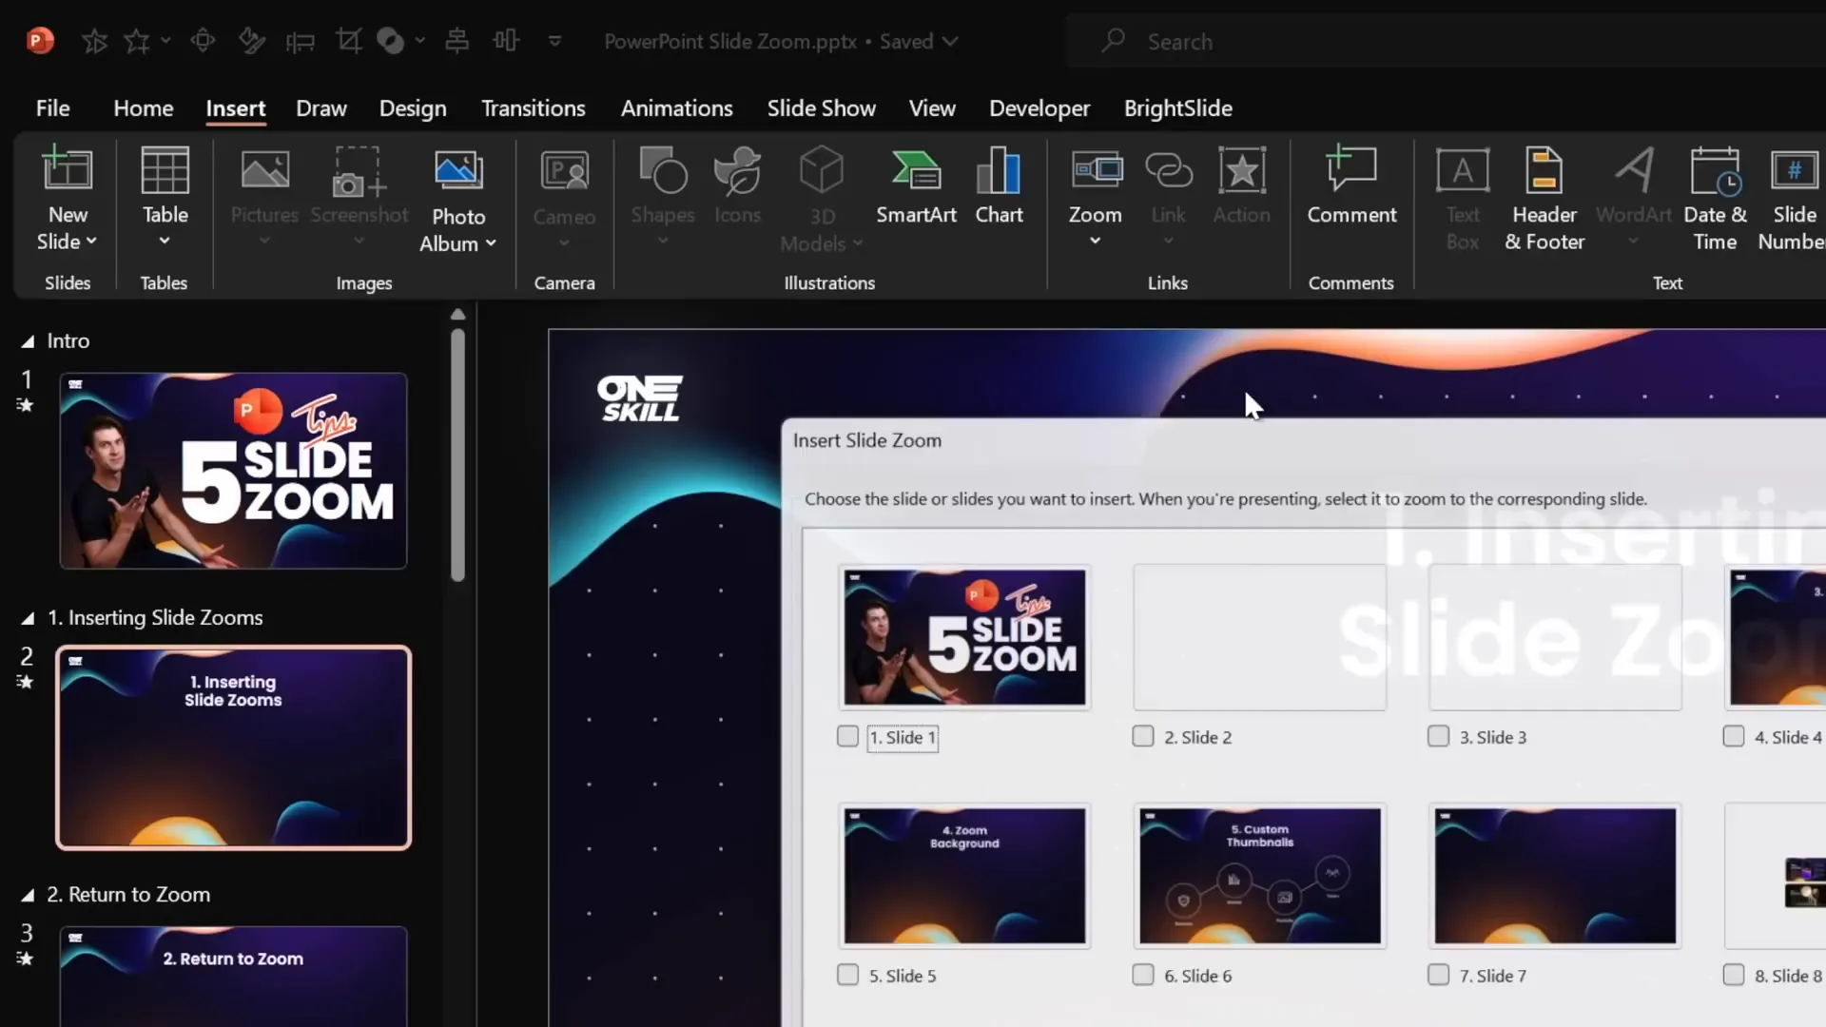This screenshot has width=1826, height=1027.
Task: Click the Text Box icon
Action: click(1463, 171)
